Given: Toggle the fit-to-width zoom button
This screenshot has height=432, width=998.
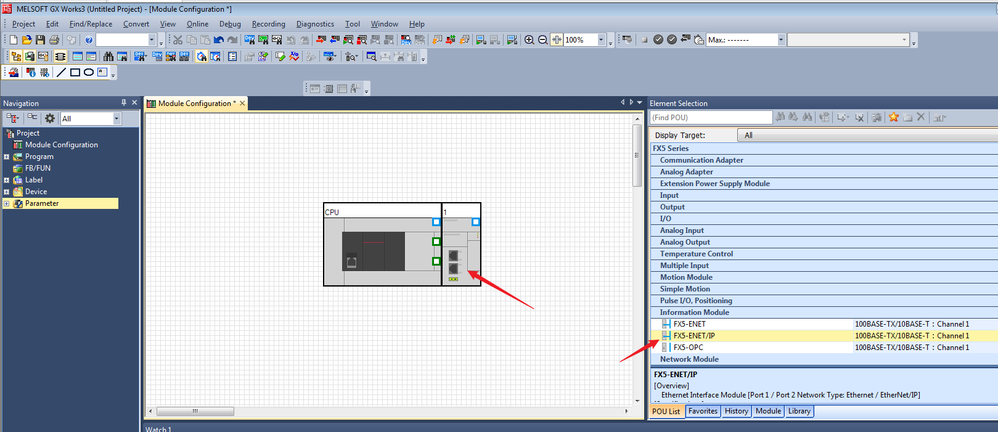Looking at the screenshot, I should coord(557,39).
